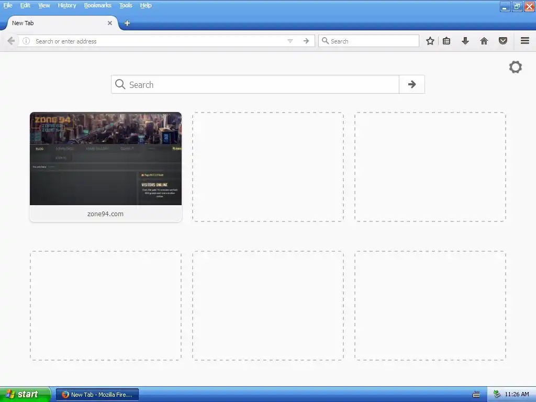Viewport: 536px width, 402px height.
Task: Click the back navigation arrow
Action: click(11, 41)
